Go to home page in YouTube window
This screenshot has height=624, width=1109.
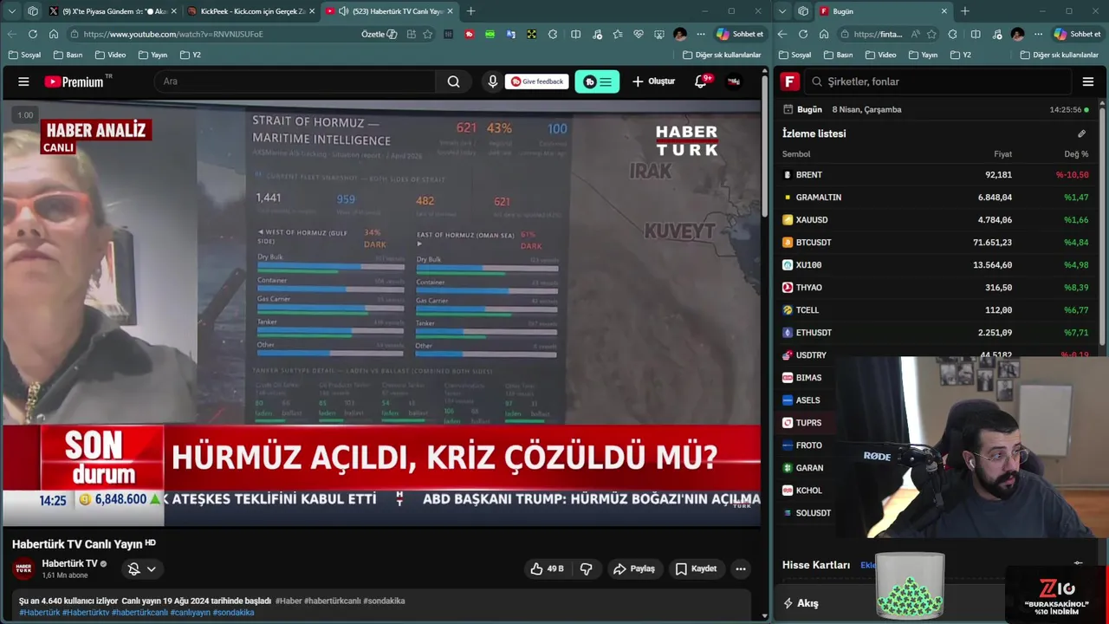pos(53,34)
